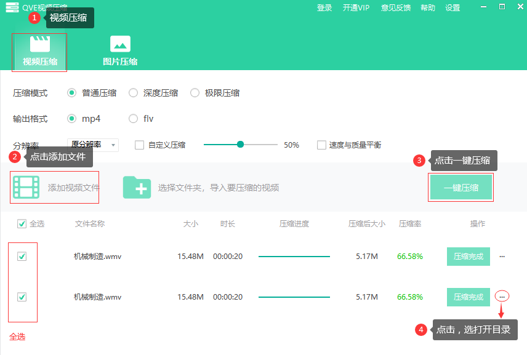The width and height of the screenshot is (527, 355).
Task: Select the 深度压缩 compression mode
Action: [133, 93]
